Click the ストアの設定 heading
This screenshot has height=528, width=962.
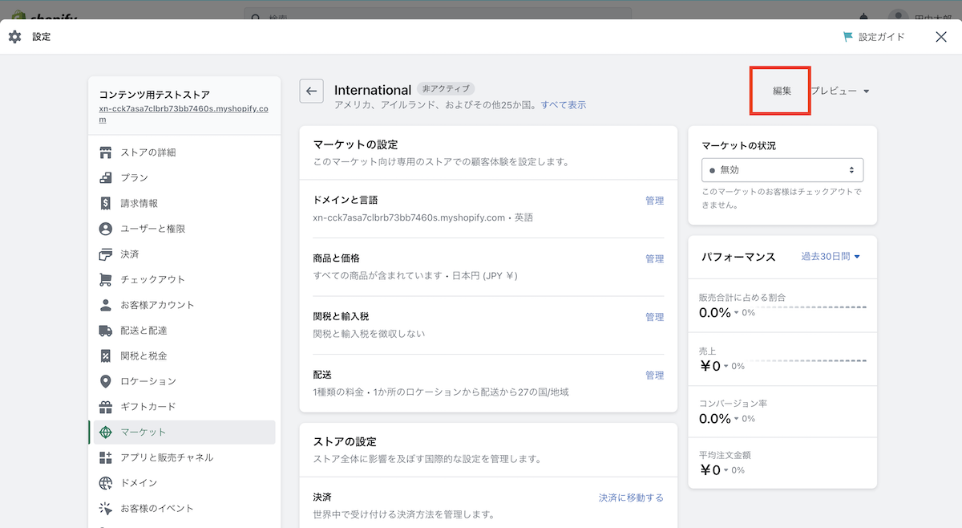tap(345, 441)
